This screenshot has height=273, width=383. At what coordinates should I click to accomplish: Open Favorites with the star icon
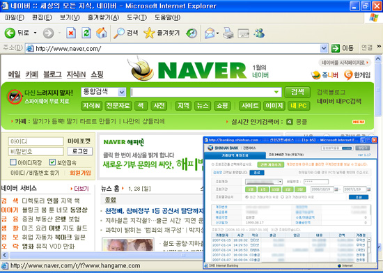(149, 33)
